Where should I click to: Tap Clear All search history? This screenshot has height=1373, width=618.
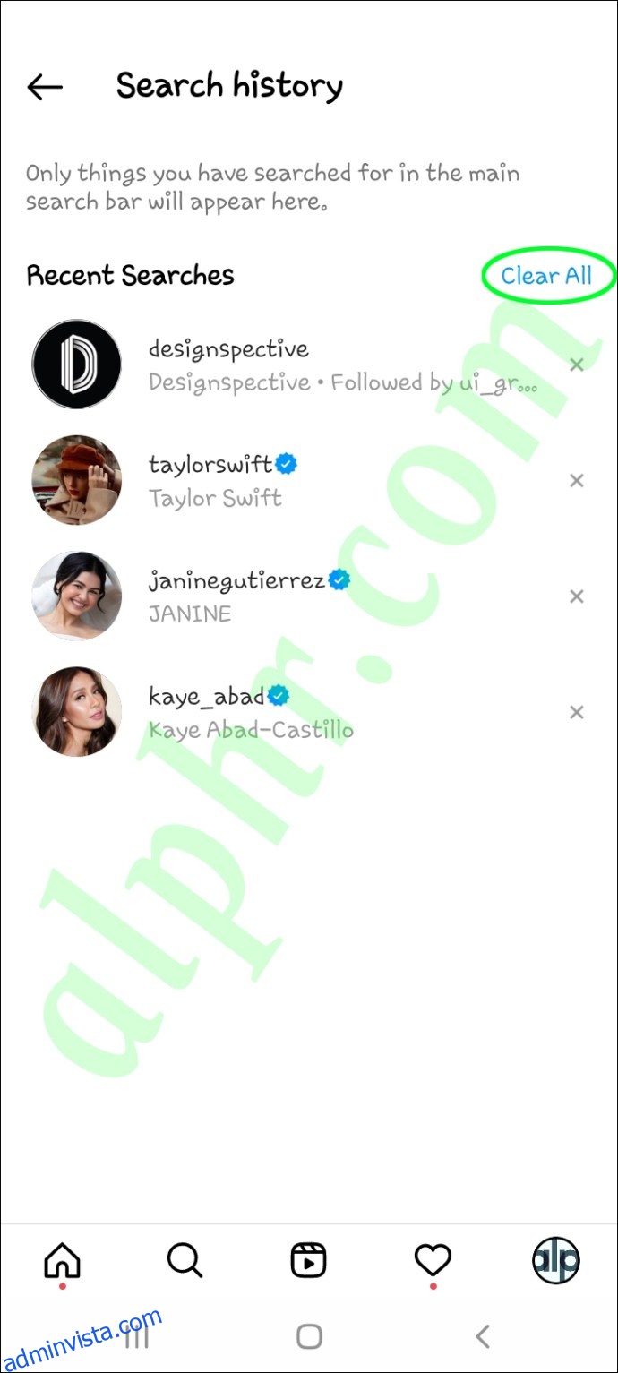coord(546,276)
